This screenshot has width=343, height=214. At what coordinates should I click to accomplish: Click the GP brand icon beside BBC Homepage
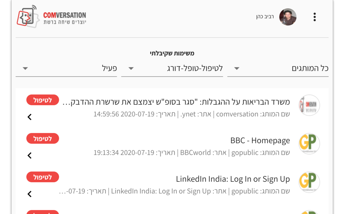309,144
